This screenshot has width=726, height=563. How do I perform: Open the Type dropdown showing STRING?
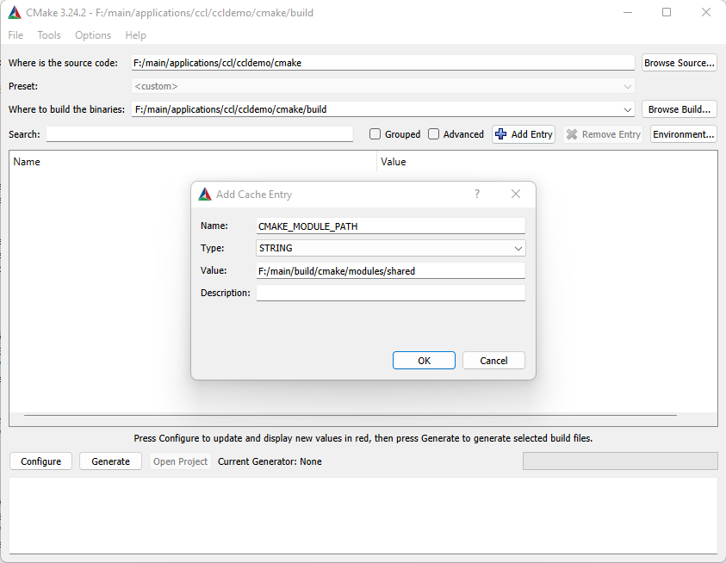point(518,248)
